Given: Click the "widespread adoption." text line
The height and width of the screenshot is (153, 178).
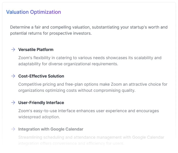Looking at the screenshot, I should [x=39, y=117].
